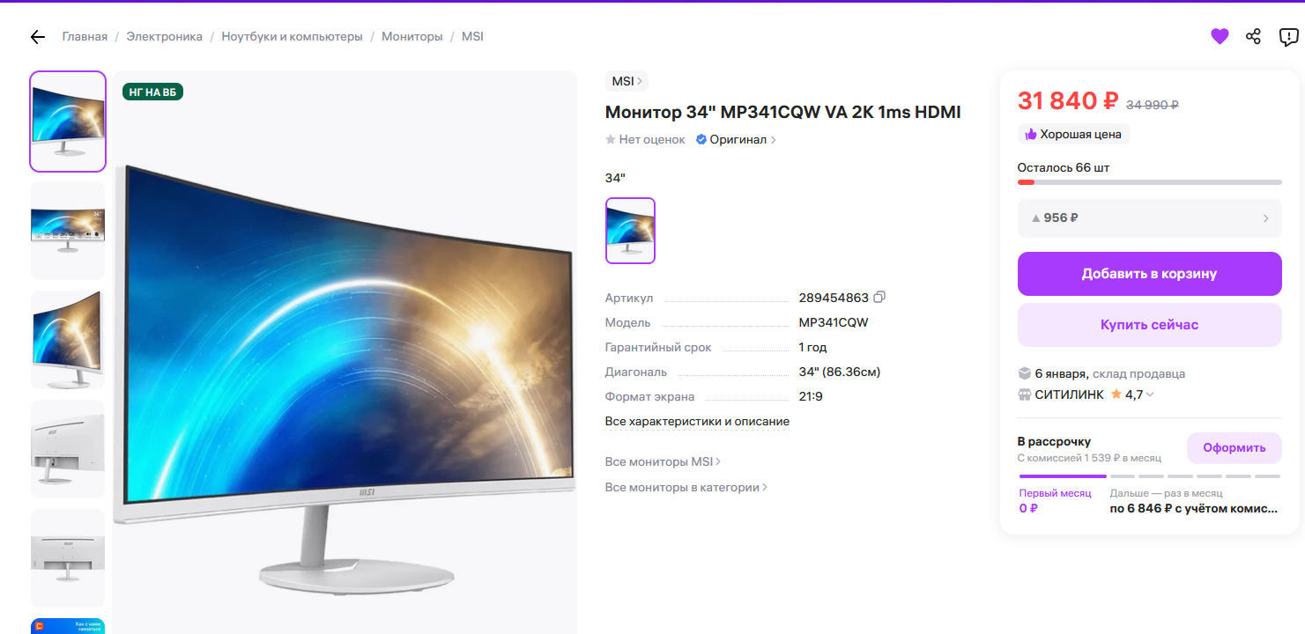Viewport: 1305px width, 634px height.
Task: Click the star icon next to Нет оценок
Action: pyautogui.click(x=611, y=140)
